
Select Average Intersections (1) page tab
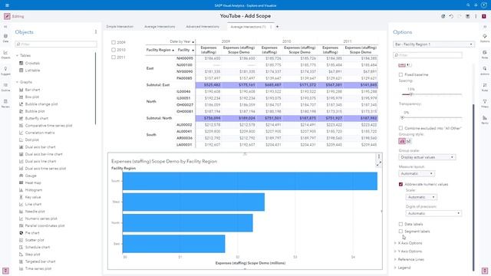coord(248,27)
